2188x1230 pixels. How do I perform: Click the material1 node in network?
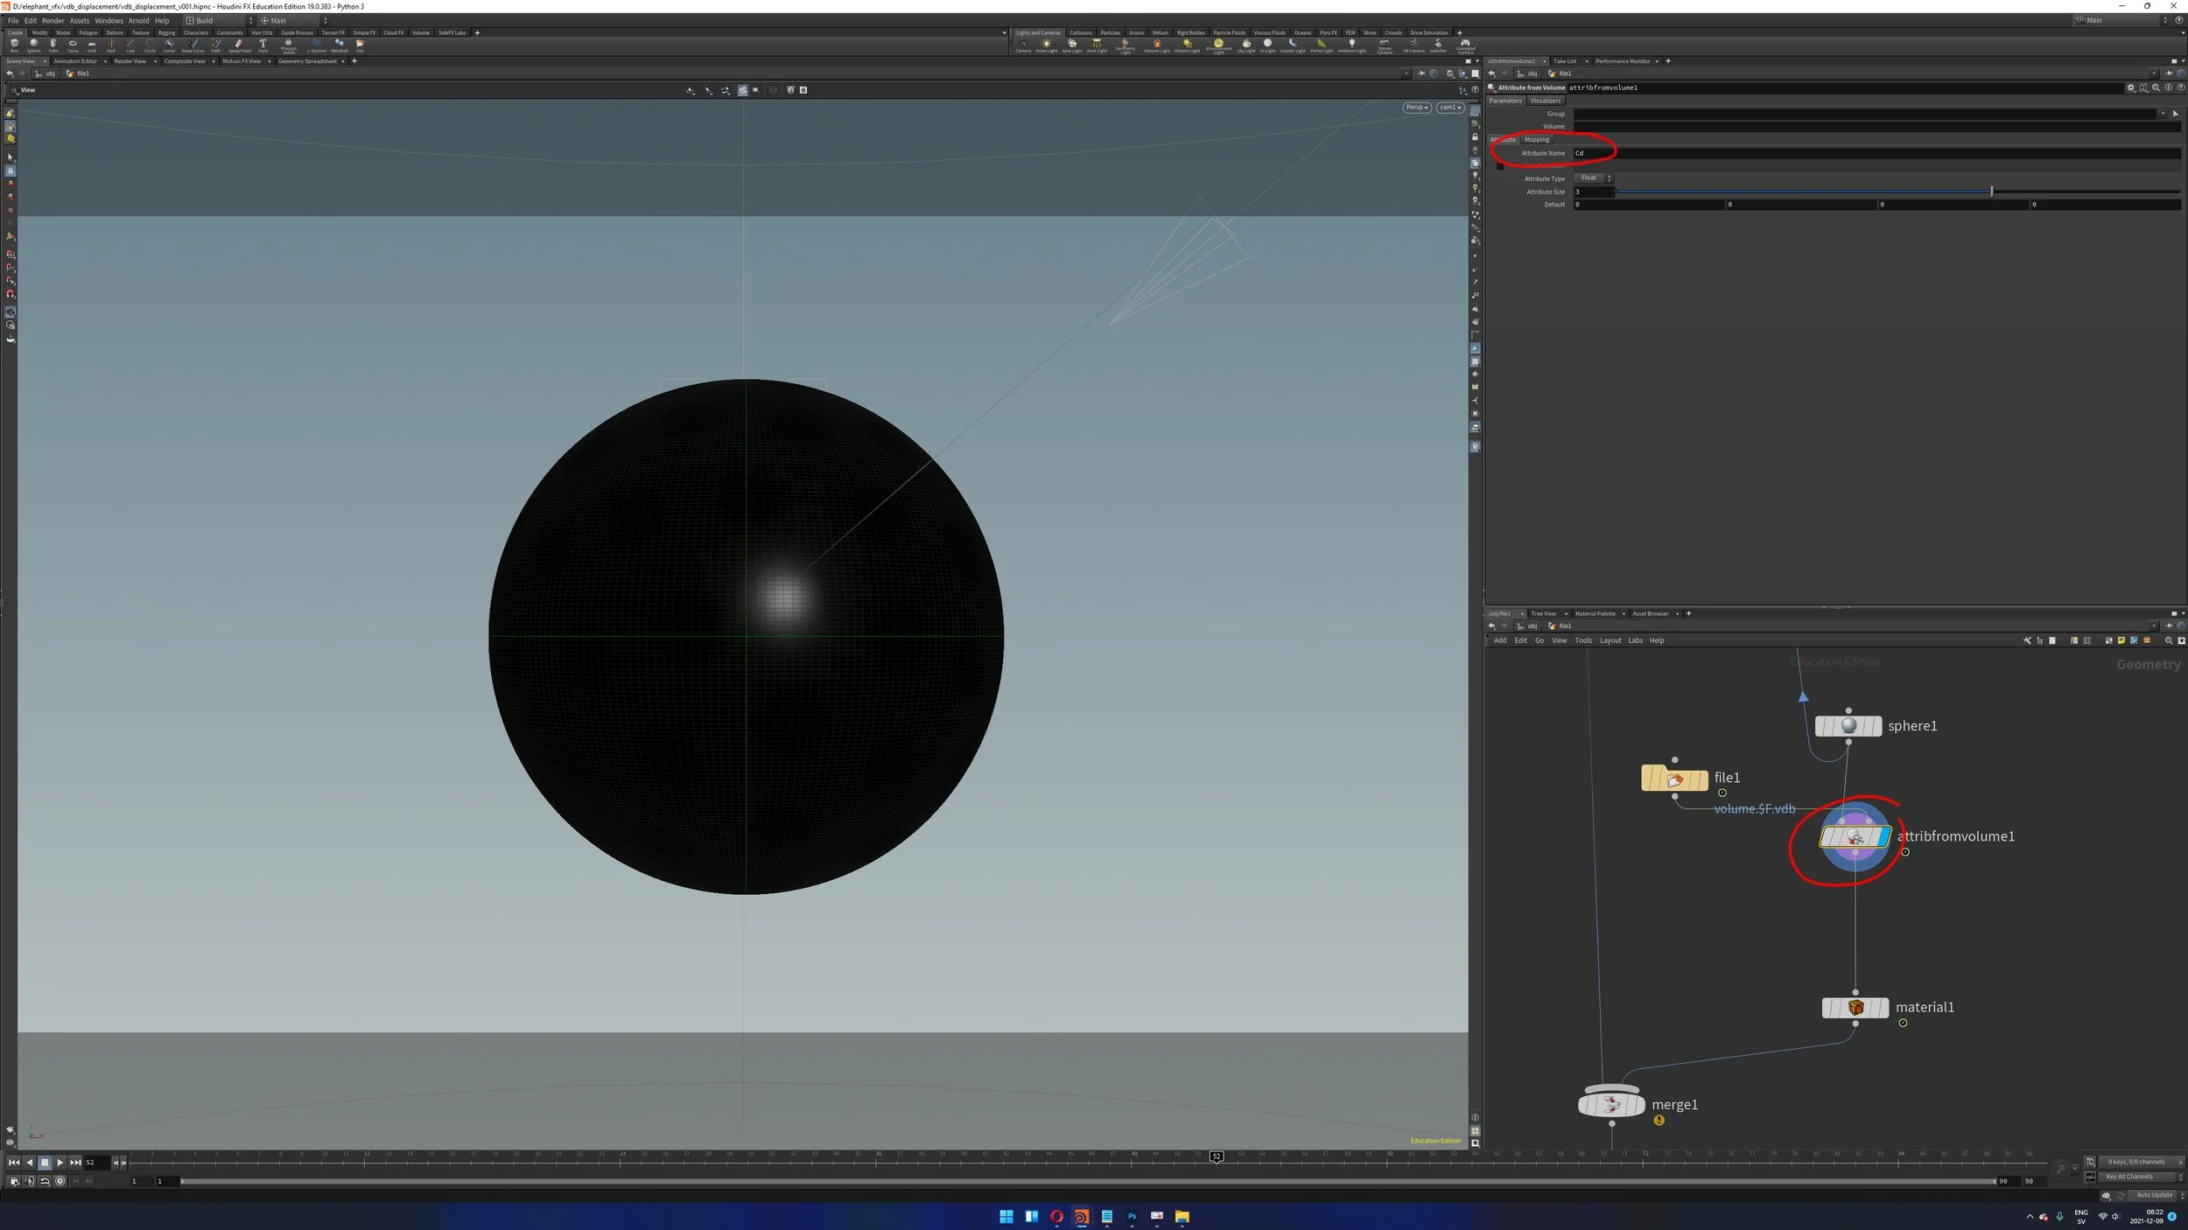1855,1008
